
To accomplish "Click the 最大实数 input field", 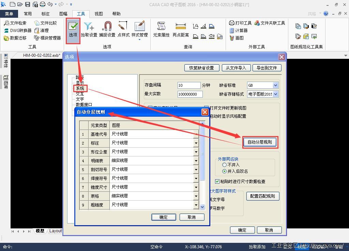I will click(190, 94).
